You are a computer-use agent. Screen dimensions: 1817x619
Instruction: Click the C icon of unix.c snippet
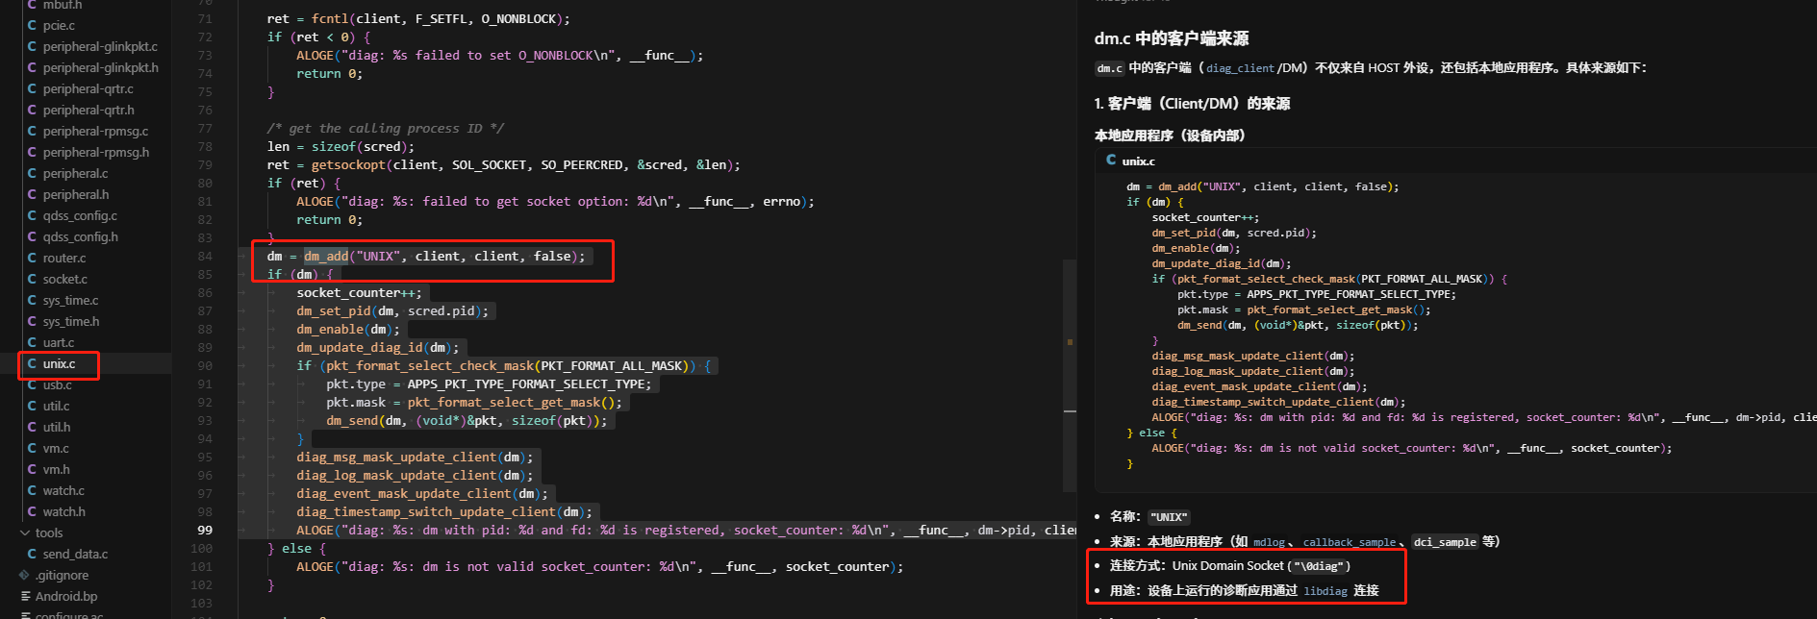click(1111, 160)
